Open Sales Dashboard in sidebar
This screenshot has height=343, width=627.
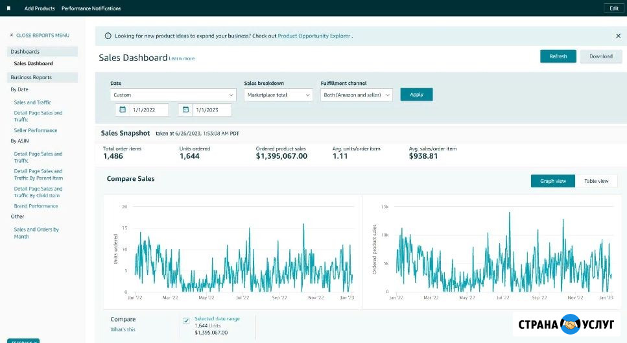(x=33, y=63)
